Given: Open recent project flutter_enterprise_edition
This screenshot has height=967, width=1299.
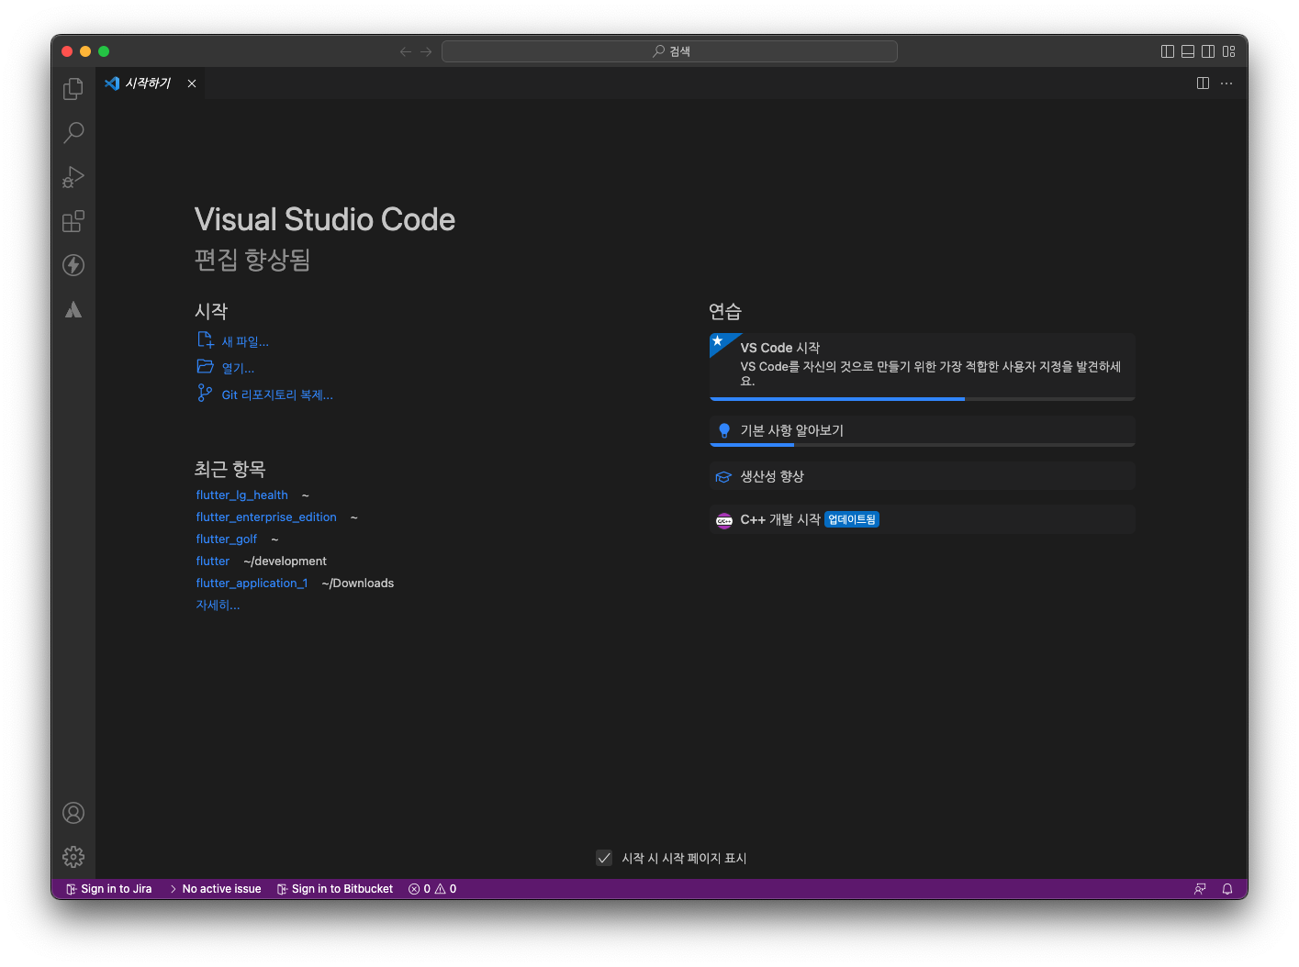Looking at the screenshot, I should [266, 517].
